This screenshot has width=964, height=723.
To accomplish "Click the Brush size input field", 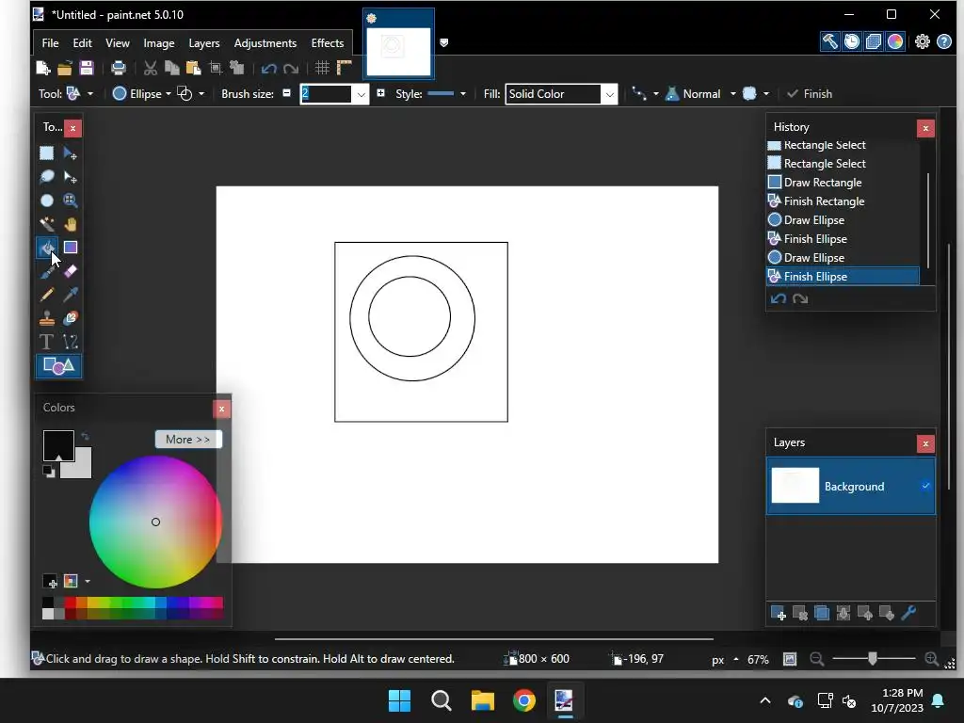I will click(326, 94).
